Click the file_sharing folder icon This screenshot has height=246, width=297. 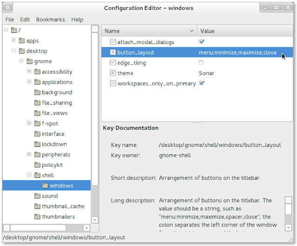[x=37, y=103]
